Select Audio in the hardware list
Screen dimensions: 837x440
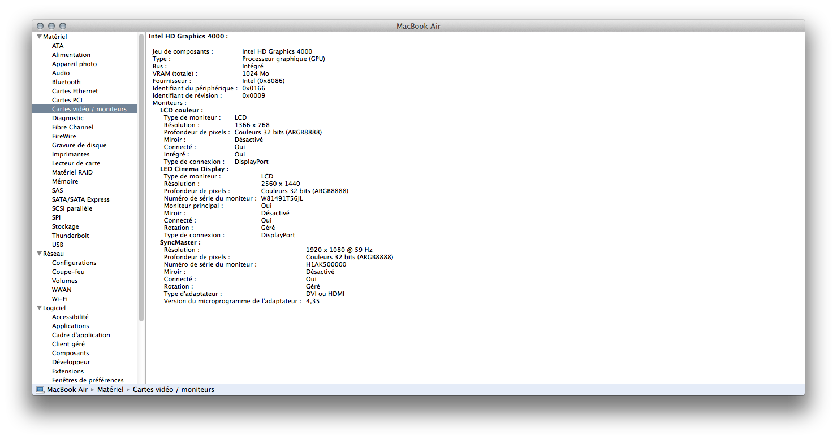coord(61,73)
